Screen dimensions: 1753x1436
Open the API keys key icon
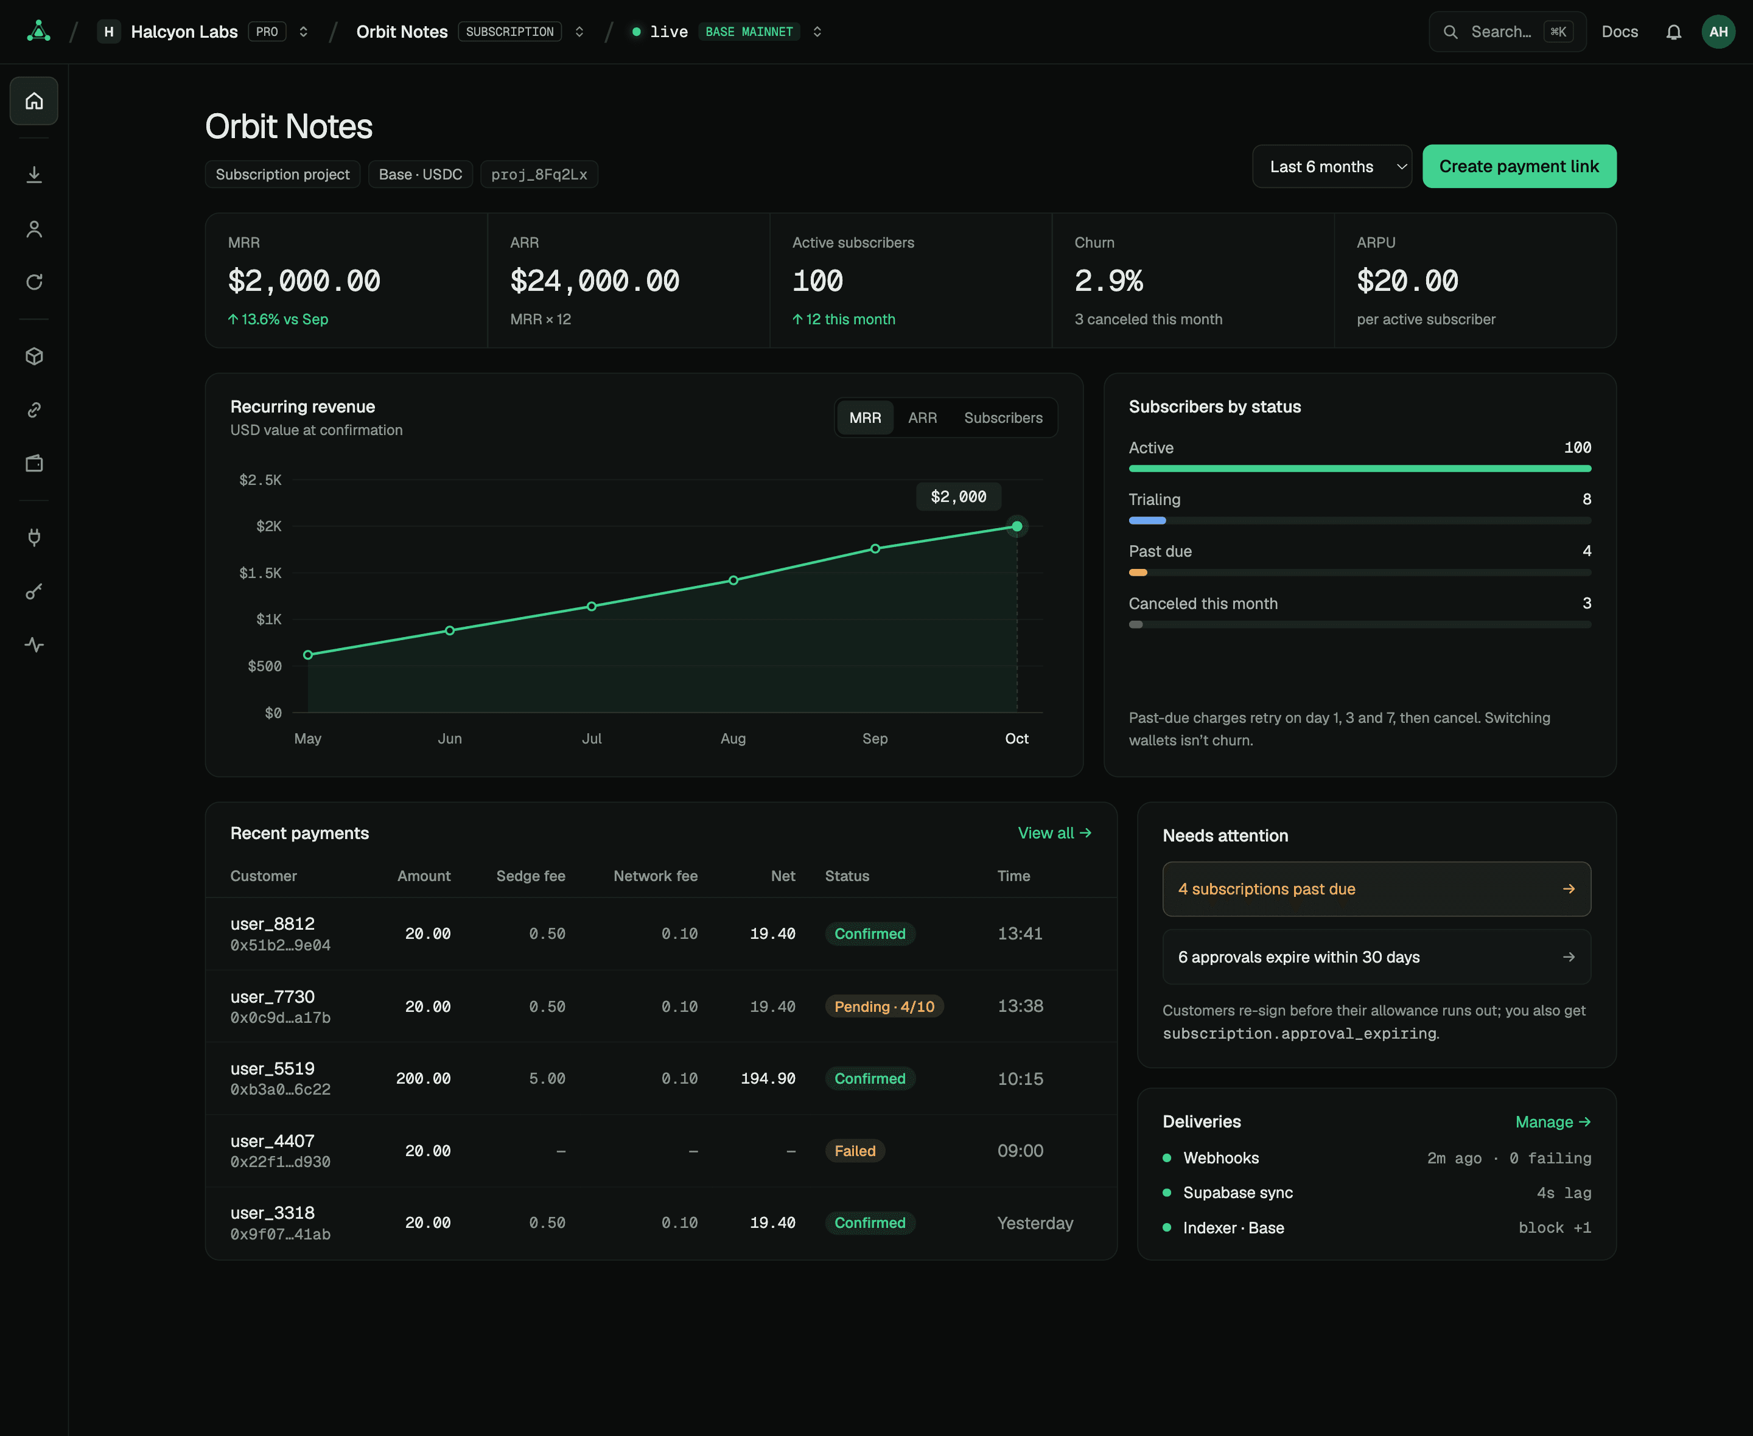pyautogui.click(x=34, y=591)
